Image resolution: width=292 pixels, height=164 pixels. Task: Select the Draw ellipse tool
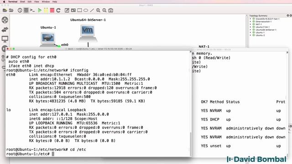pos(86,10)
